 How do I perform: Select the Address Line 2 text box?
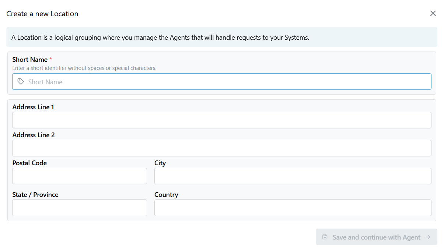tap(221, 148)
